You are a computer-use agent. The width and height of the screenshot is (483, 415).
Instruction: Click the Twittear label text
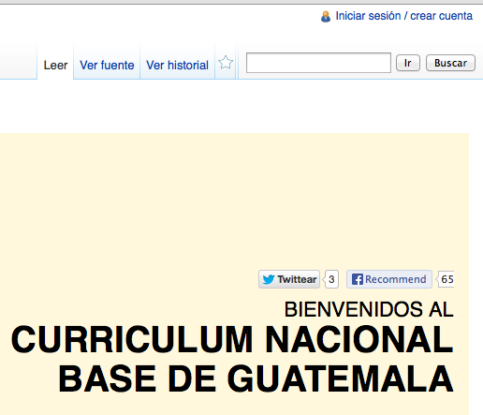(x=297, y=279)
